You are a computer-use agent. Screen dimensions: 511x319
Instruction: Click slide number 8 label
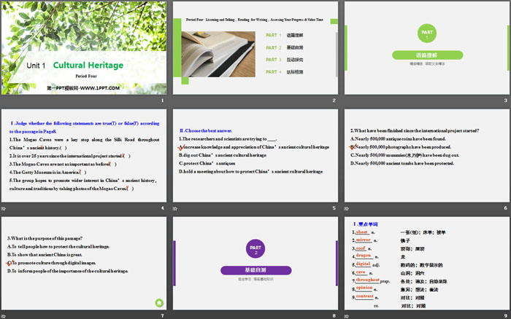[334, 316]
